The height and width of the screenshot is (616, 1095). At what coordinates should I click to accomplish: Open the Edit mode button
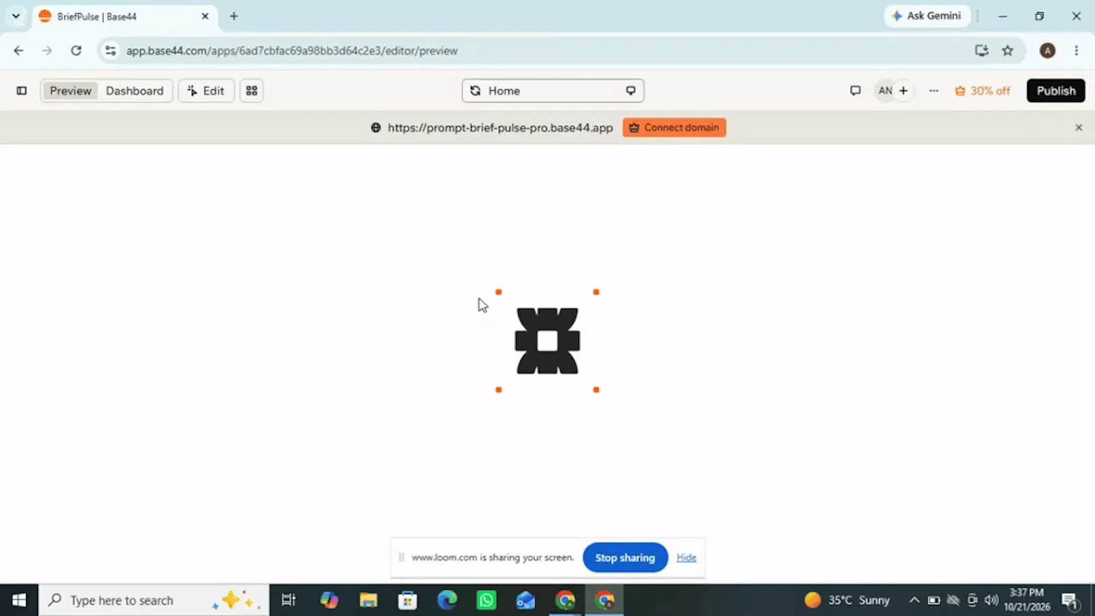tap(206, 90)
